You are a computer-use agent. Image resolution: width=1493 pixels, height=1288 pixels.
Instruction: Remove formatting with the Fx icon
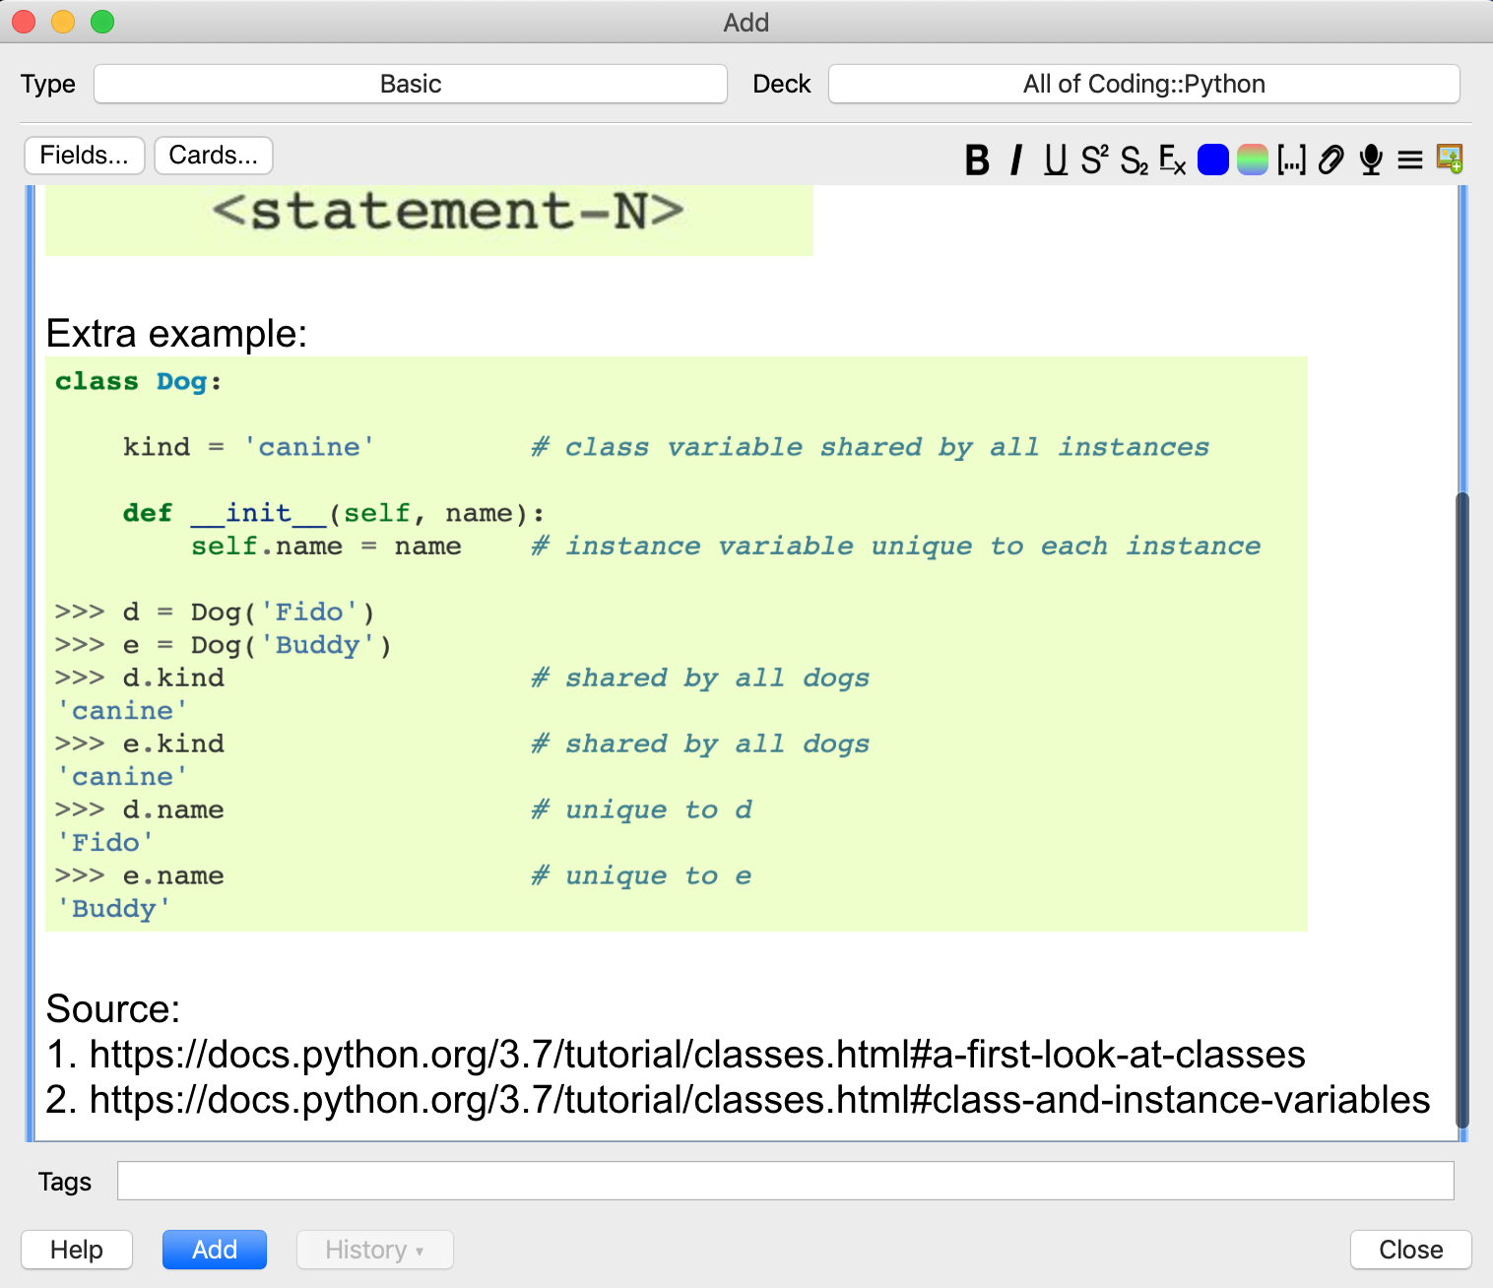(x=1172, y=160)
